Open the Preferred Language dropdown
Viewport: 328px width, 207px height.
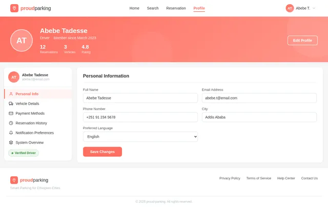tap(140, 137)
